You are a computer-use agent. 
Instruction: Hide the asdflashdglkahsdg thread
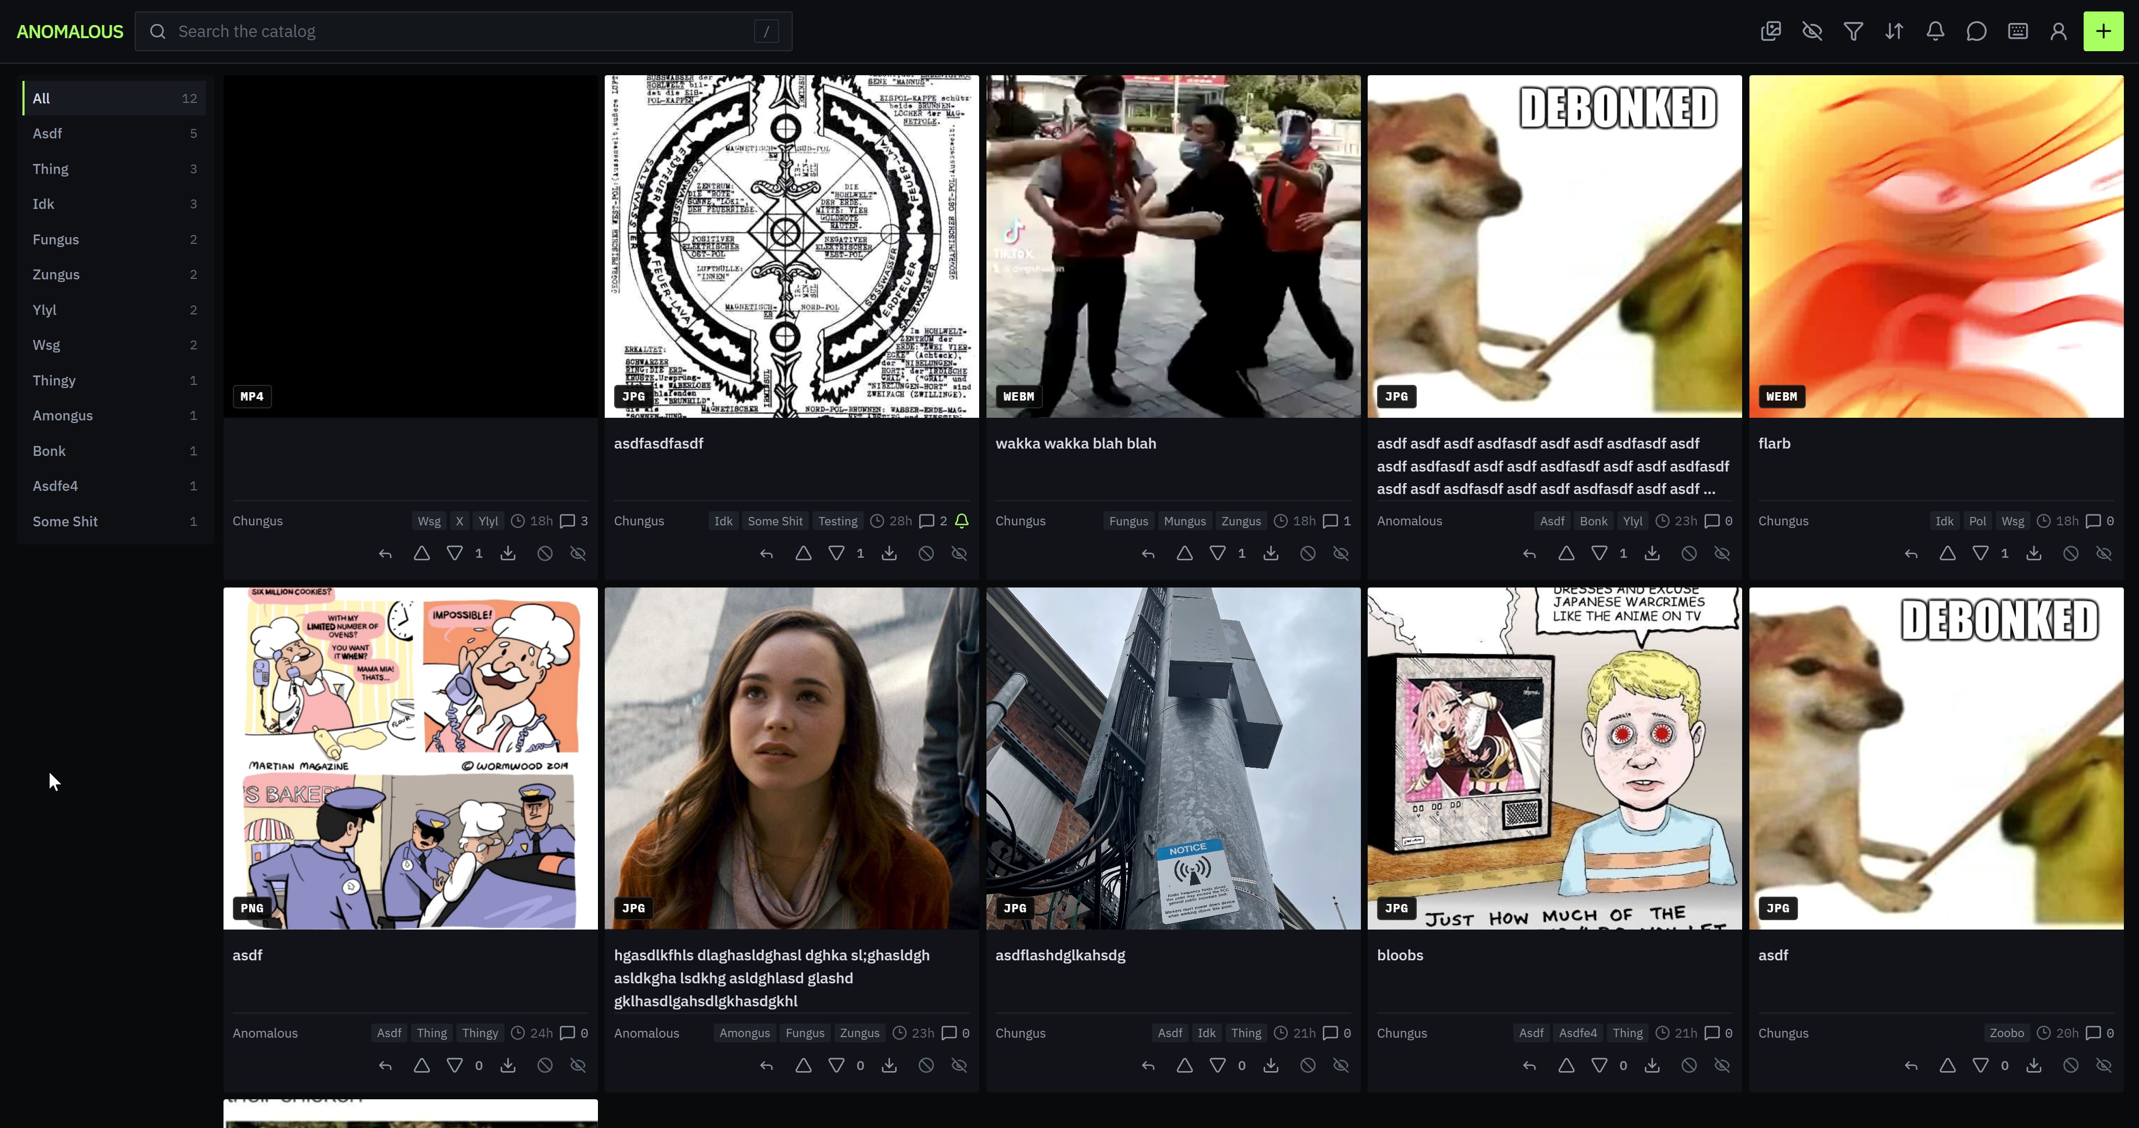pyautogui.click(x=1341, y=1065)
